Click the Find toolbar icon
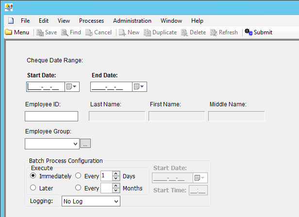 (x=64, y=32)
